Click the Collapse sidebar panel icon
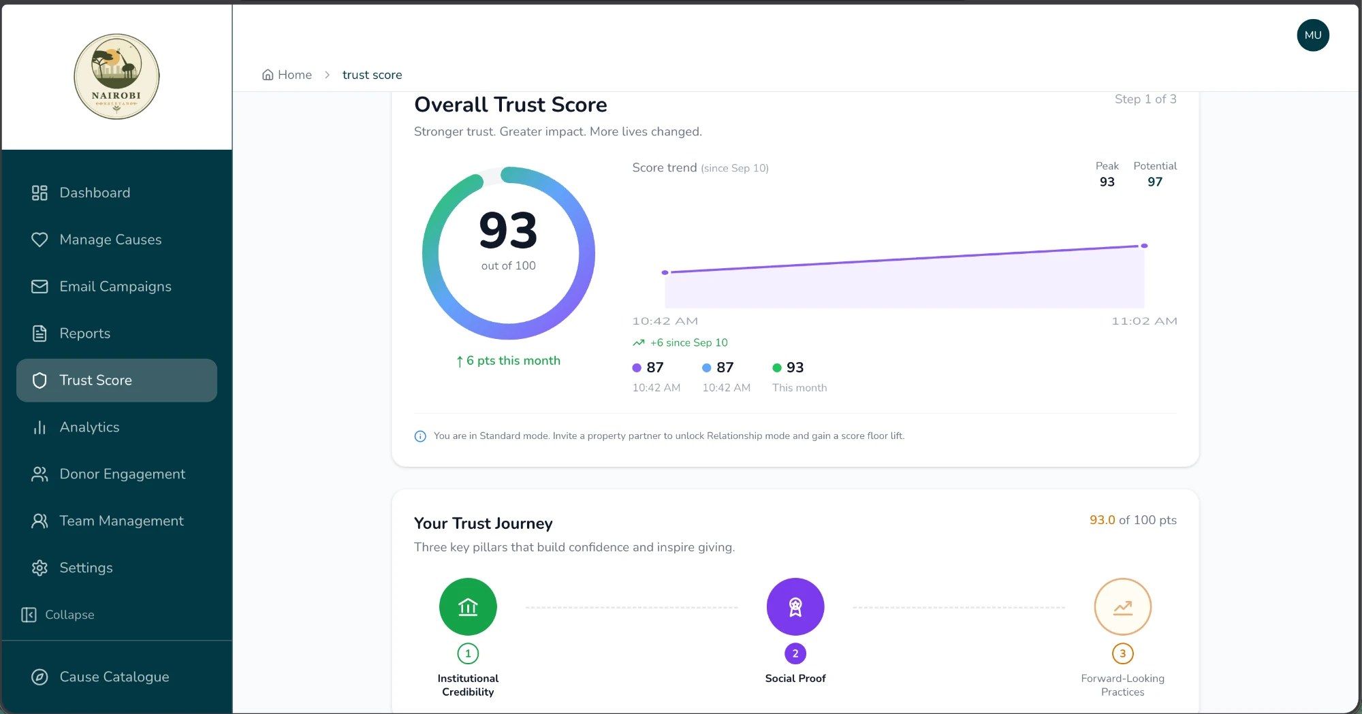The image size is (1362, 714). 29,615
